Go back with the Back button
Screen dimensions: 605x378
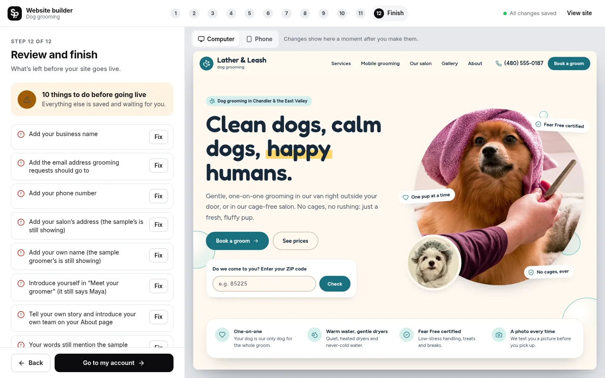[x=31, y=363]
